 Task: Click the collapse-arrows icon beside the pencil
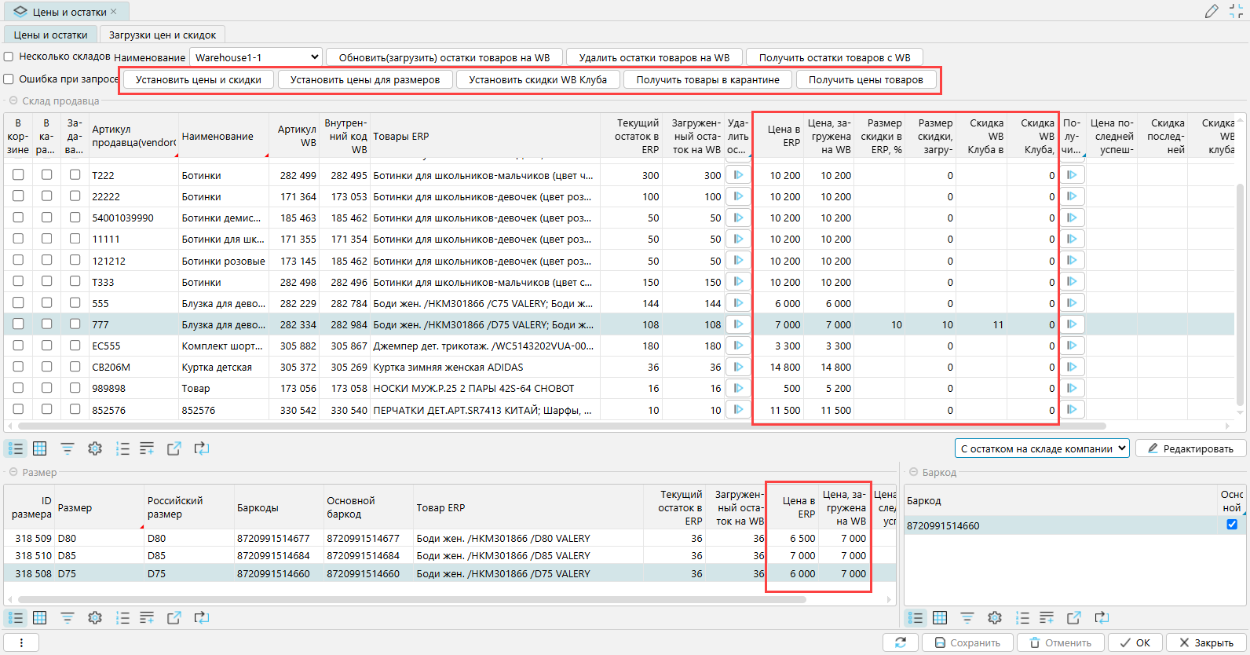coord(1236,11)
